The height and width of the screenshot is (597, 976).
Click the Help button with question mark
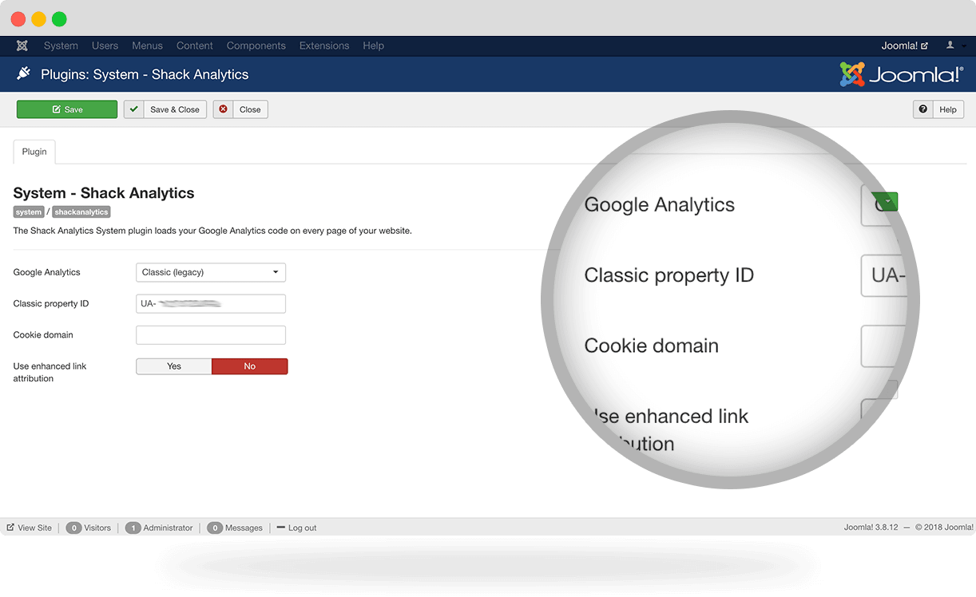point(938,109)
